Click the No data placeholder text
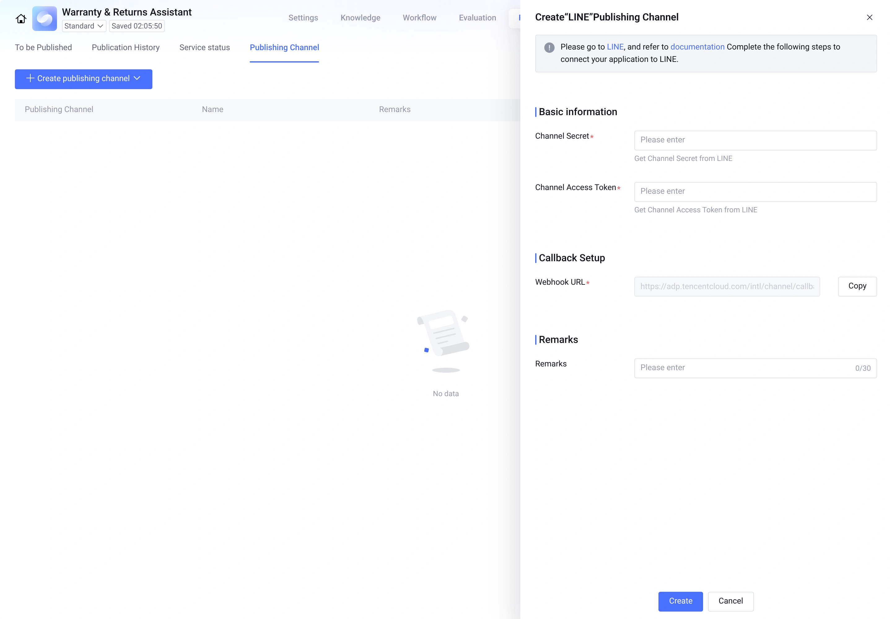This screenshot has height=619, width=892. [446, 394]
